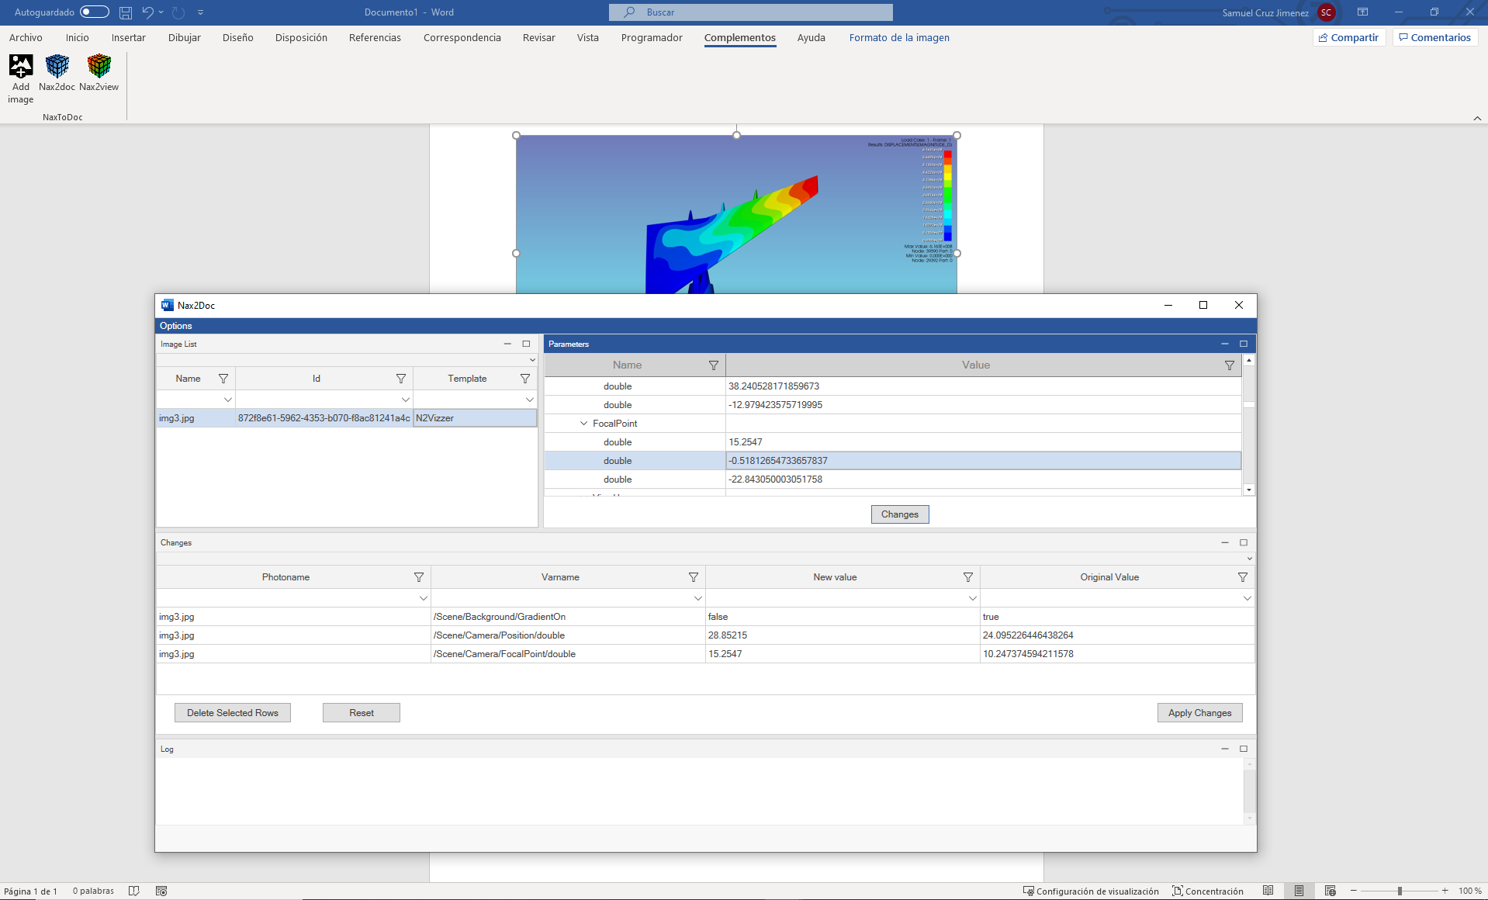The width and height of the screenshot is (1488, 900).
Task: Open the Photoname filter row dropdown
Action: (424, 598)
